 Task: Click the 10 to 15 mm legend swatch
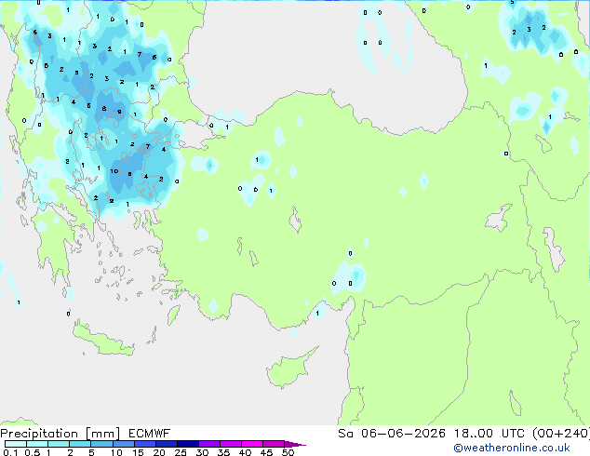(x=124, y=444)
